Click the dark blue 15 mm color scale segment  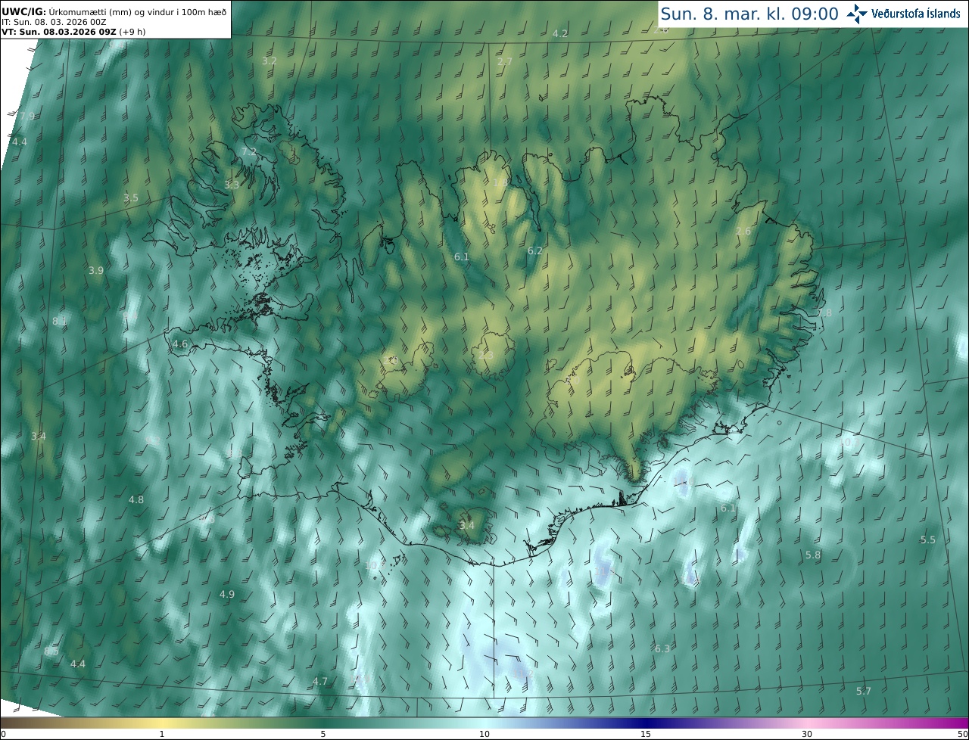[x=645, y=723]
